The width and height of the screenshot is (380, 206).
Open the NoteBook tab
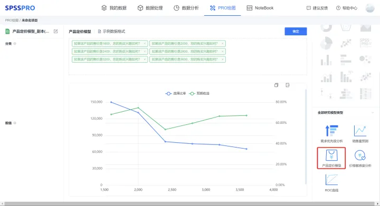pos(260,8)
